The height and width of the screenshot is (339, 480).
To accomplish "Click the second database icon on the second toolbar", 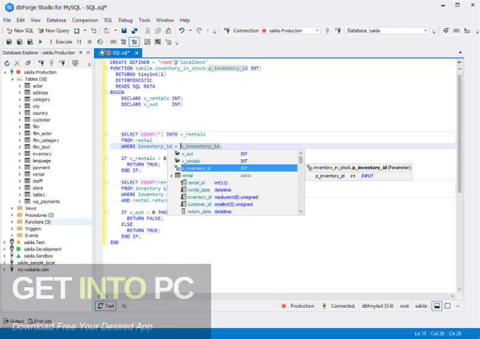I will coord(20,41).
